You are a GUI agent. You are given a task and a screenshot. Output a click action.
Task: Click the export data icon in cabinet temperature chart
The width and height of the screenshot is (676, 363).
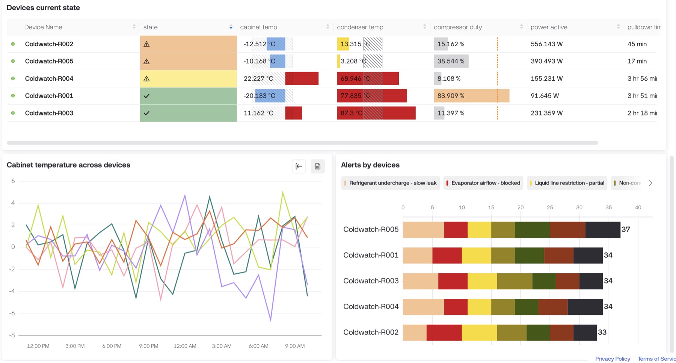(318, 166)
